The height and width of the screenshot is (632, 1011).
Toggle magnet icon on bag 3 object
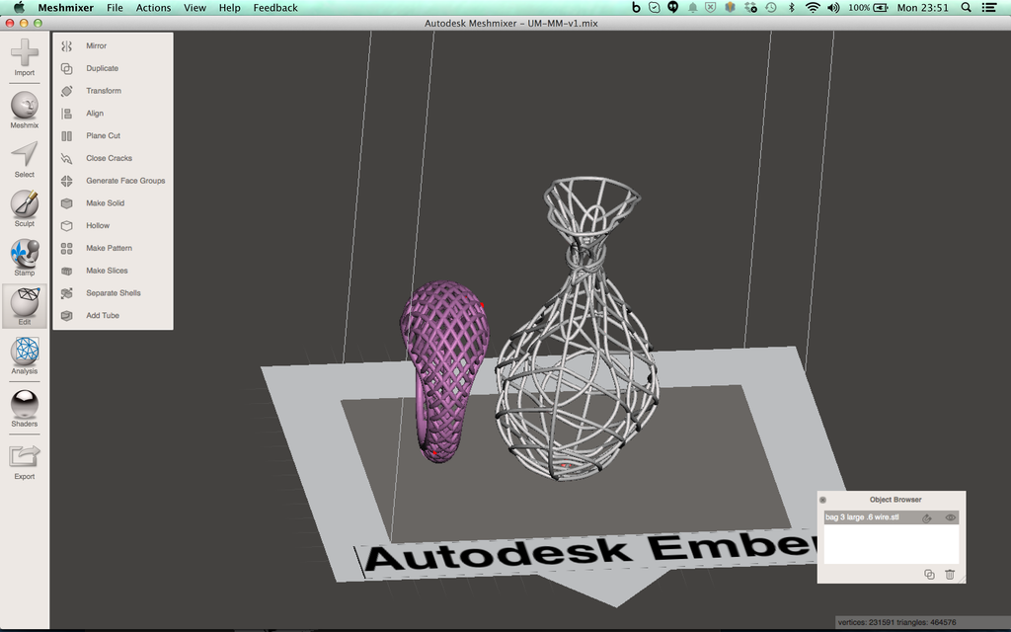927,517
